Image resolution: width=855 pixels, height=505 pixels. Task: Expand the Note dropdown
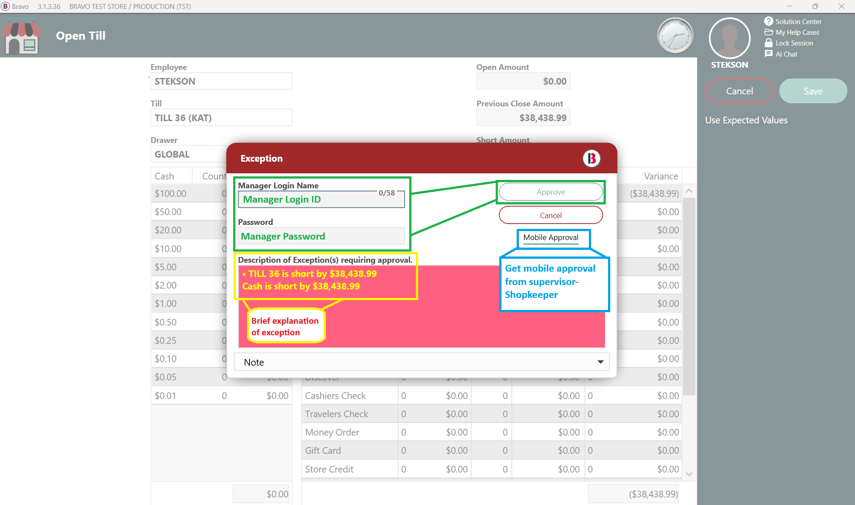coord(600,362)
